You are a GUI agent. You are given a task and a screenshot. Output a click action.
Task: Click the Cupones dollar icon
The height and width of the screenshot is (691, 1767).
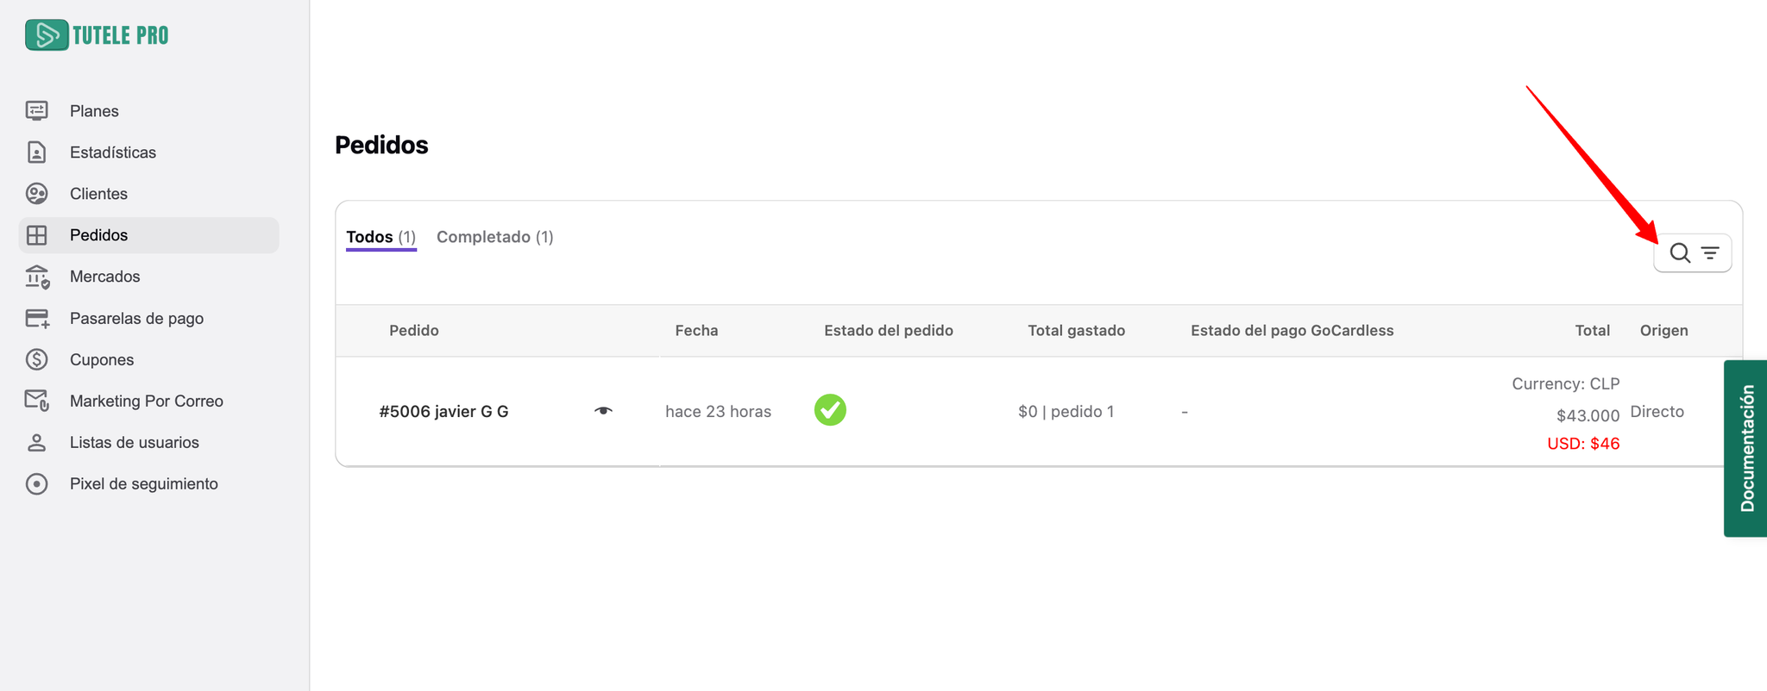(x=36, y=359)
